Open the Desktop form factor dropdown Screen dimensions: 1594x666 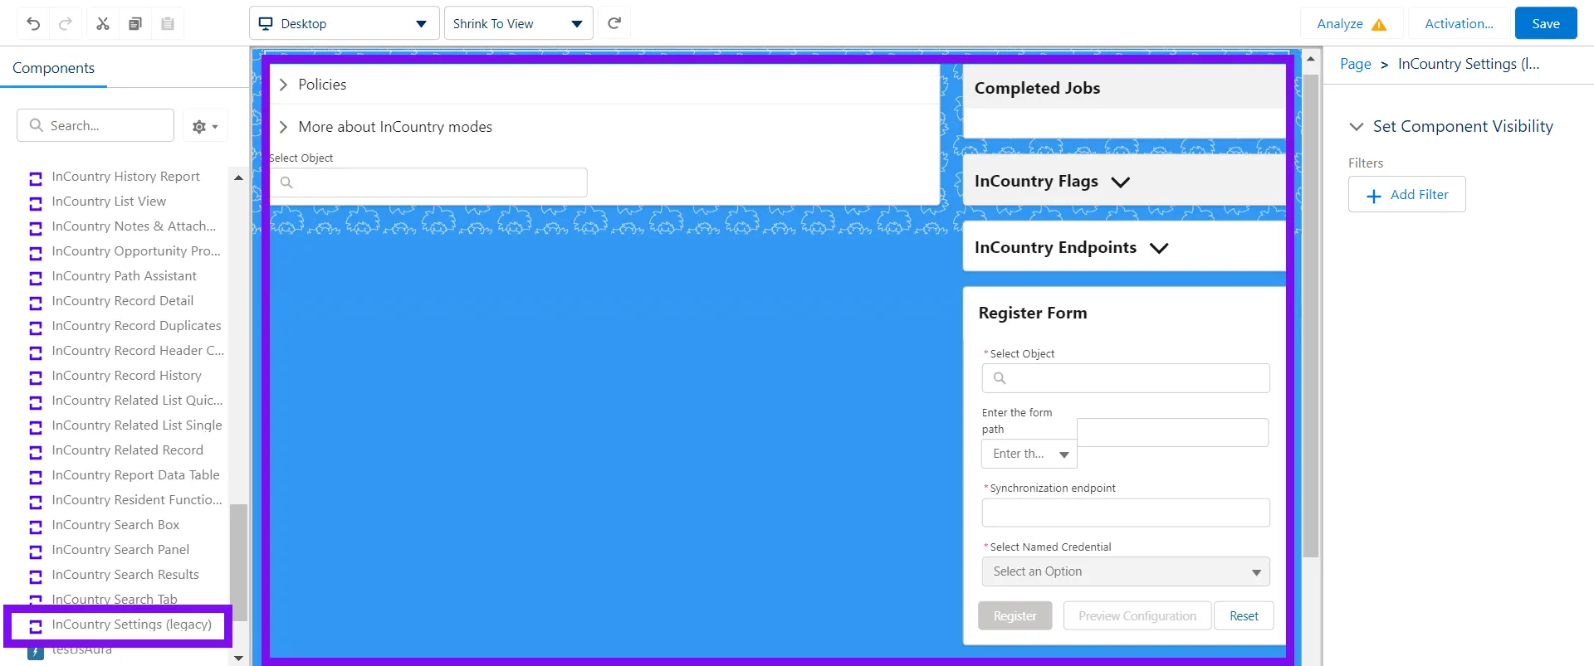(x=344, y=23)
